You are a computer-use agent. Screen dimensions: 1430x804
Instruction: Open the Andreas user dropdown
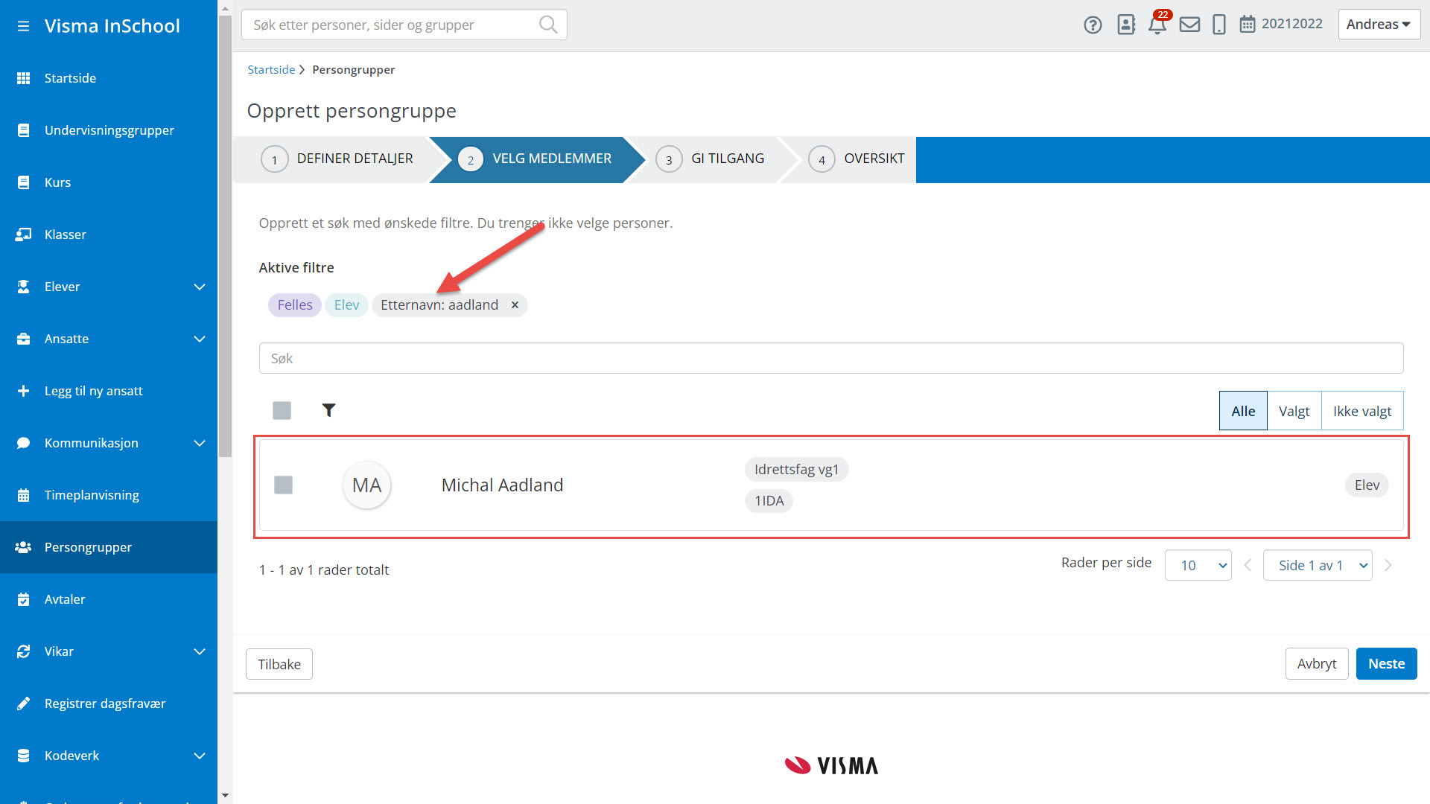(1379, 24)
